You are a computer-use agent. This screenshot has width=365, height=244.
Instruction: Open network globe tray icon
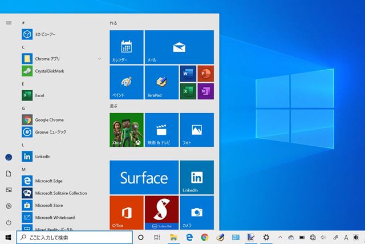313,238
